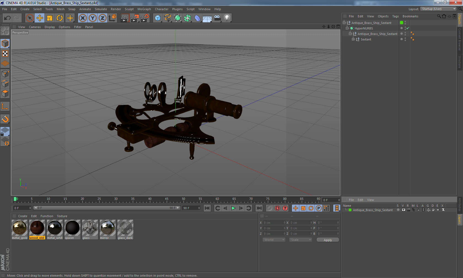Go to the end of animation
The image size is (463, 278).
coord(259,208)
